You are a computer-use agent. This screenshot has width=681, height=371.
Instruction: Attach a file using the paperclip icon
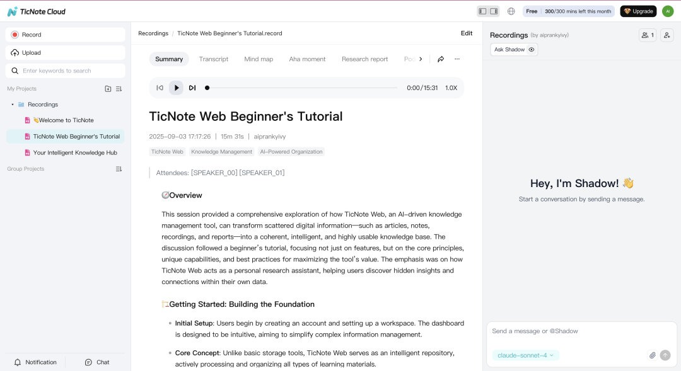click(x=653, y=355)
